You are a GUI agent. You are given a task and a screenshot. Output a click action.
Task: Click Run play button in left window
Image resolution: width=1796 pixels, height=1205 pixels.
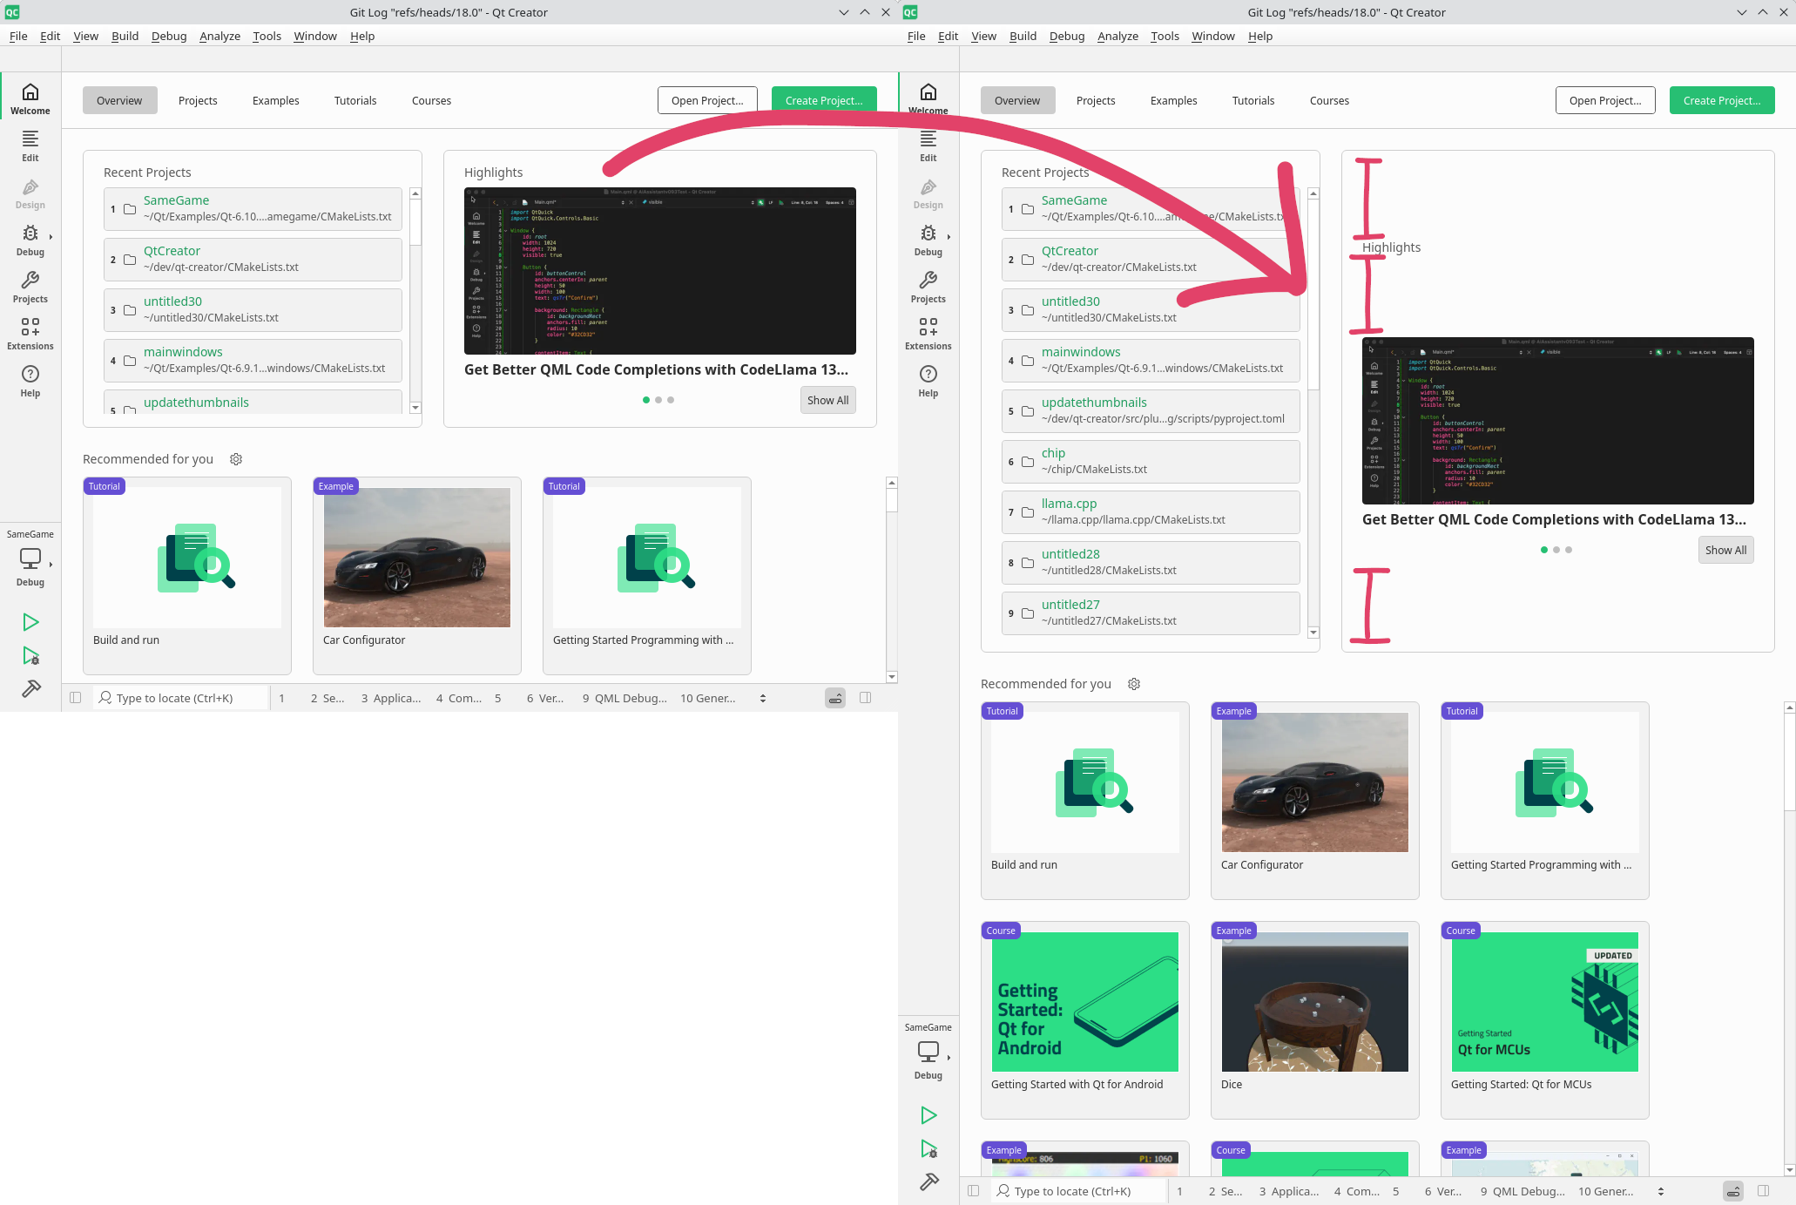click(30, 622)
